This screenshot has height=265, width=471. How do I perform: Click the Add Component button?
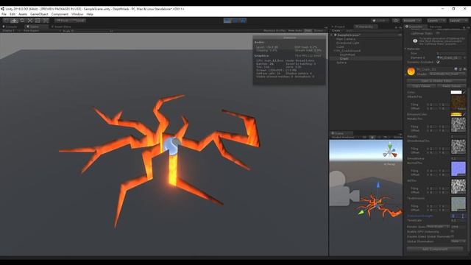click(x=435, y=250)
